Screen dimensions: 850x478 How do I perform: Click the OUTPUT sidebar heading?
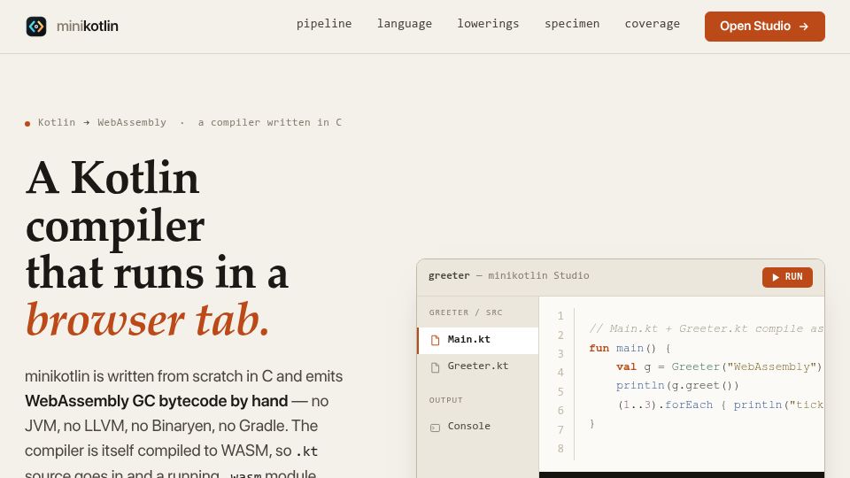tap(445, 400)
